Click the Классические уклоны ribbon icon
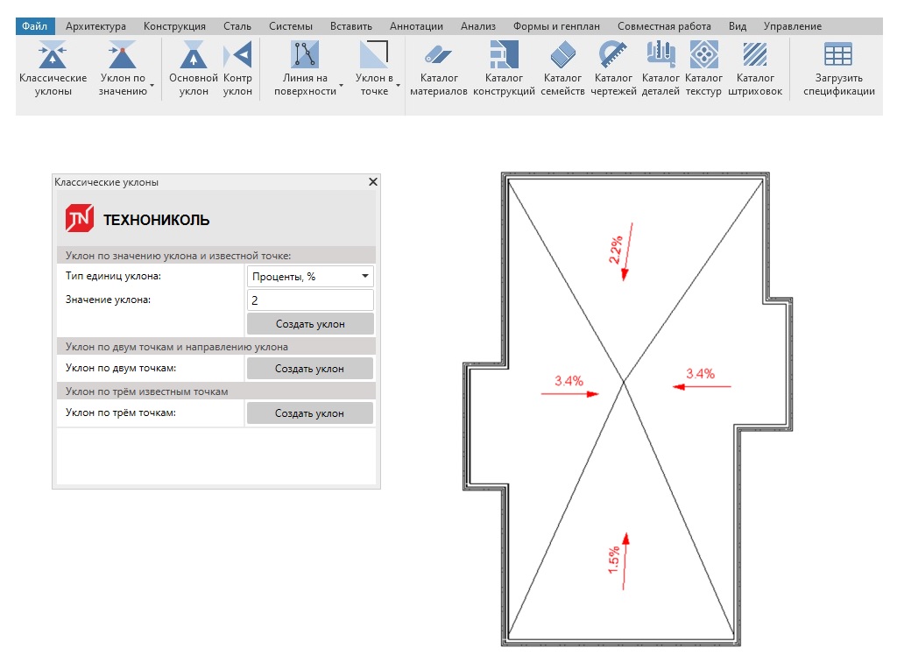 click(x=53, y=57)
